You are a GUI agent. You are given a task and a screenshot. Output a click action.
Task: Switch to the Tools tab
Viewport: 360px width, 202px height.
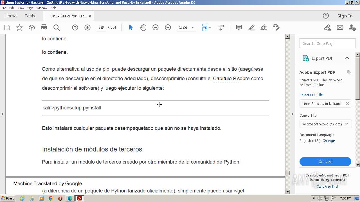(x=30, y=16)
